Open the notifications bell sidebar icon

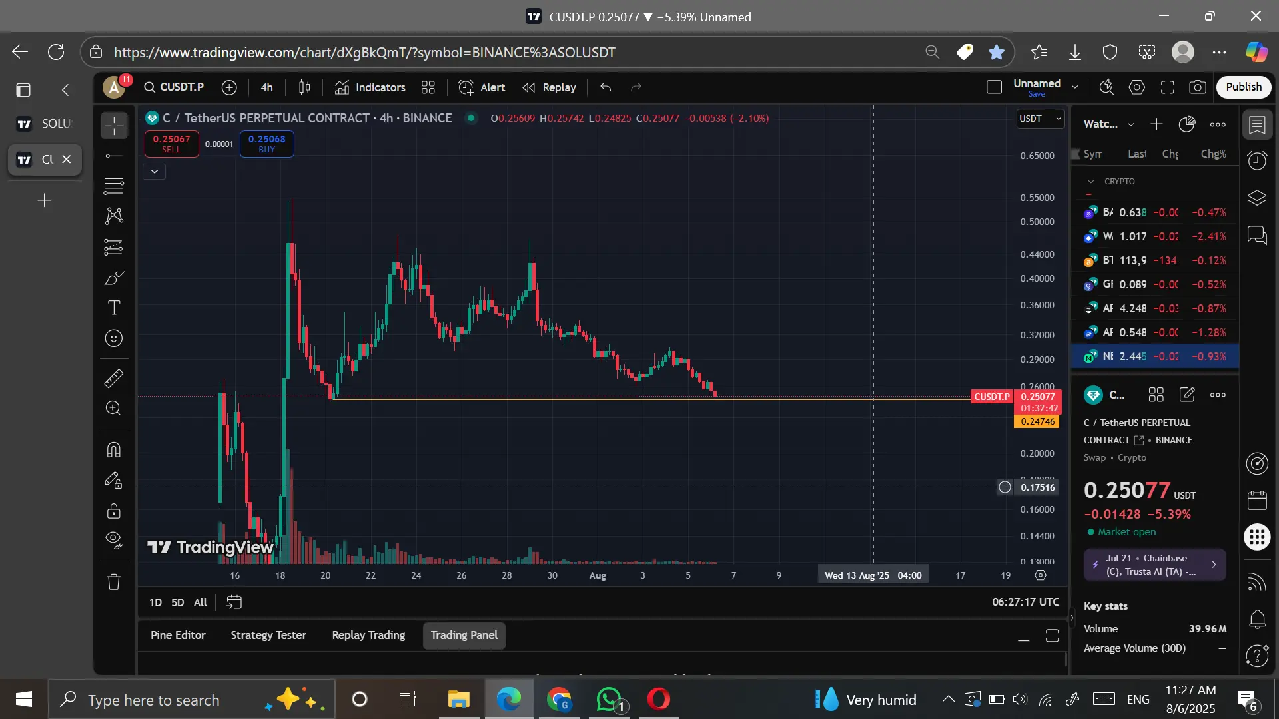click(1257, 620)
